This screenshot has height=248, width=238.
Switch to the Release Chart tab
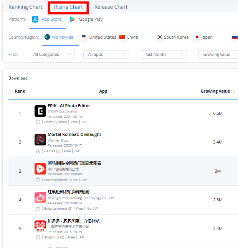(x=111, y=7)
